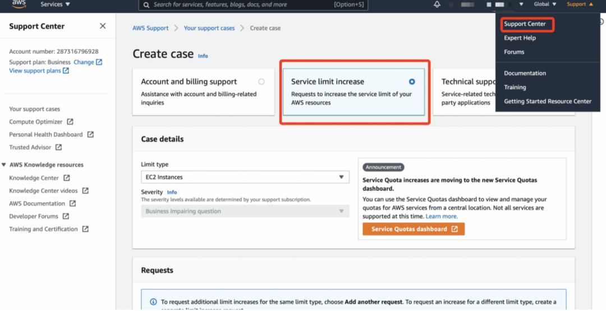Click the AWS logo
Screen dimensions: 606x311
point(19,4)
